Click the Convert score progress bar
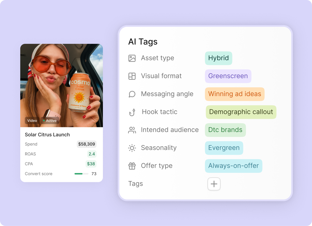This screenshot has width=312, height=226. coord(81,174)
